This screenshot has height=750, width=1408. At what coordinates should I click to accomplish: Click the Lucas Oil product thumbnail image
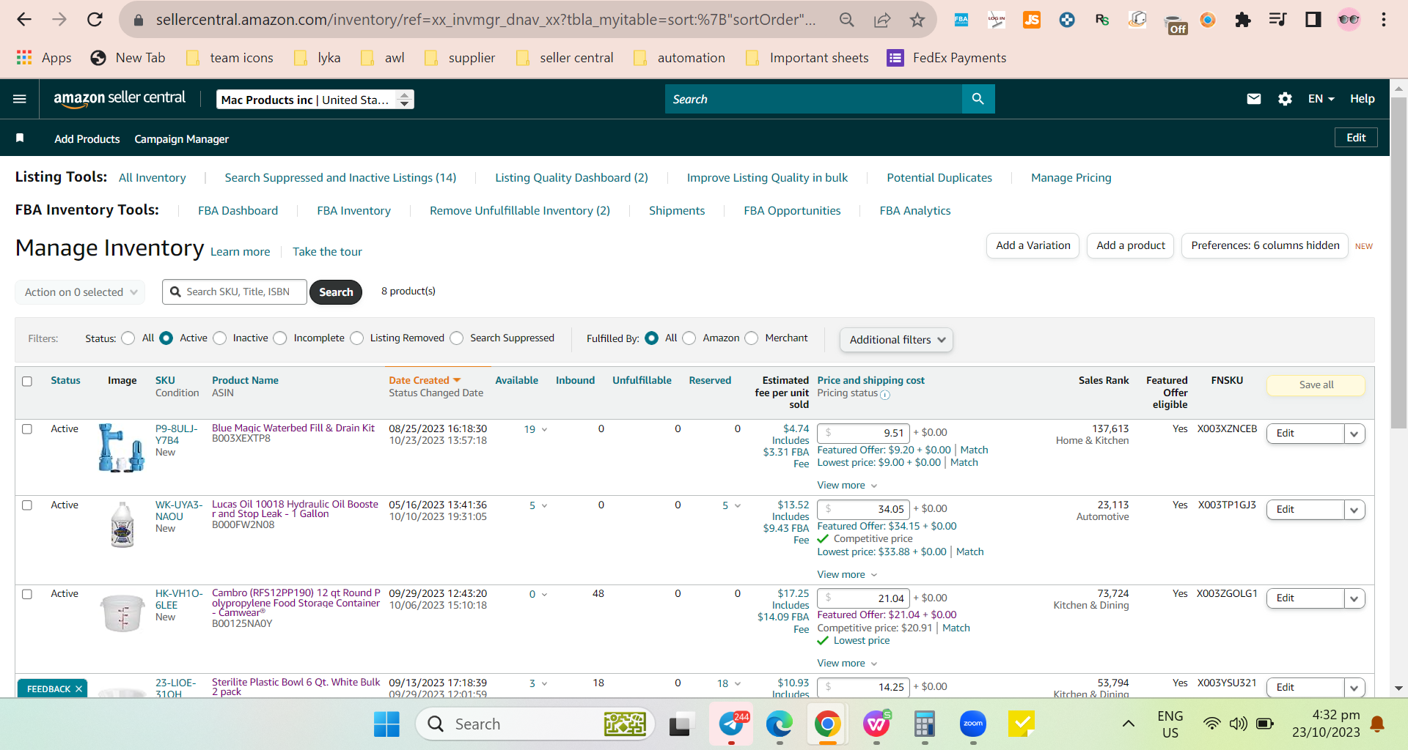(x=122, y=524)
